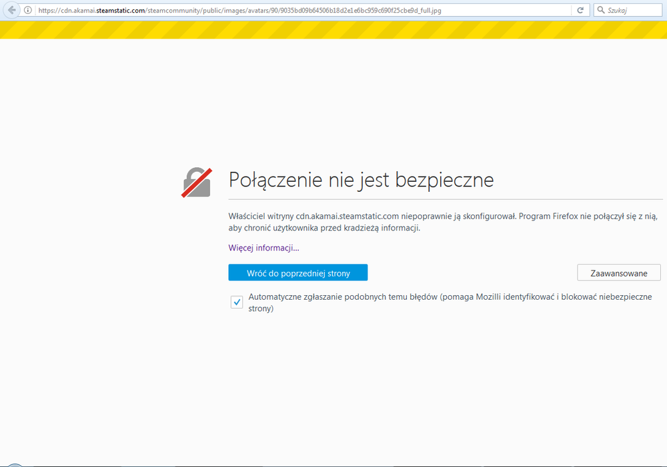Click the crossed-out padlock warning icon

[197, 182]
